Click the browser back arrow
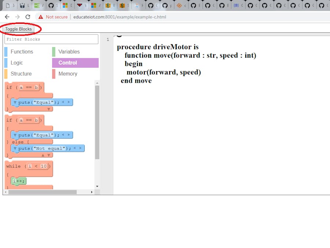This screenshot has height=248, width=330. [x=7, y=17]
